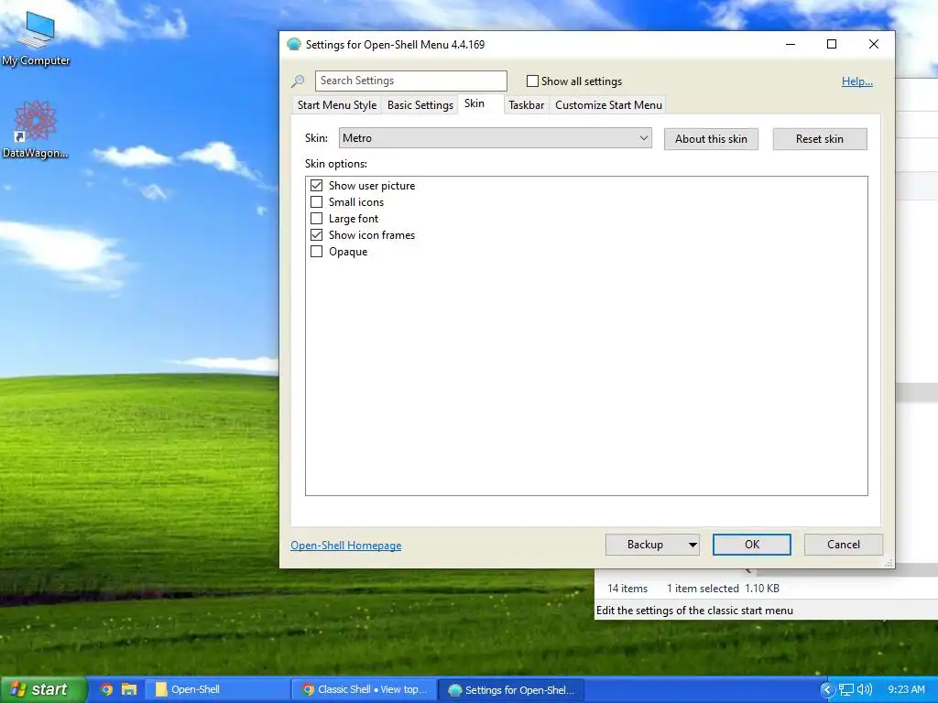Click the network icon in system tray
Viewport: 938px width, 703px height.
[845, 689]
